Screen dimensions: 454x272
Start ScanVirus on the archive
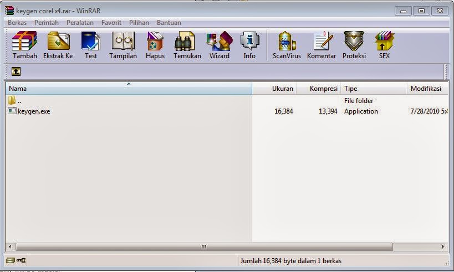click(287, 44)
